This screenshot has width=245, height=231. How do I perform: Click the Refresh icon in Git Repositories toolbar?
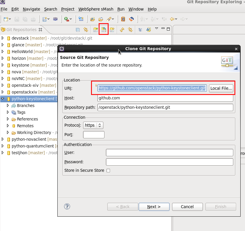122,30
